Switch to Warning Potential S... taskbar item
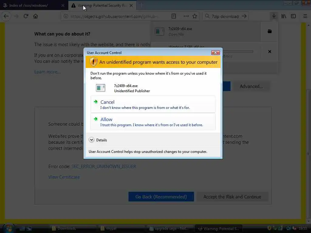 (219, 228)
